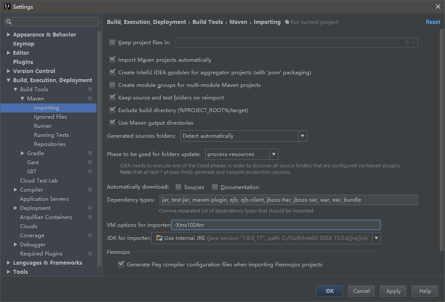Toggle Generate Flex compiler configuration files

click(x=121, y=264)
